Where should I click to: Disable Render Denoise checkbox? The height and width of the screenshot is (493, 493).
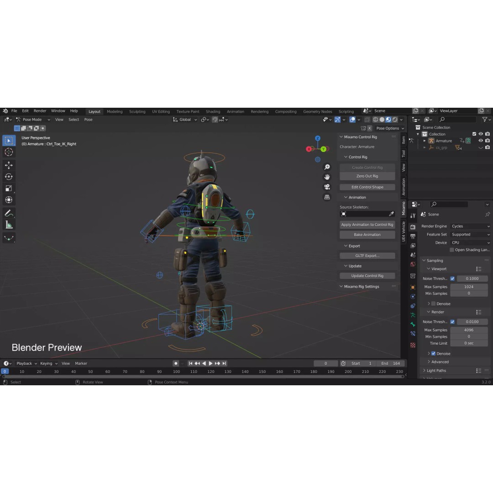(x=433, y=353)
